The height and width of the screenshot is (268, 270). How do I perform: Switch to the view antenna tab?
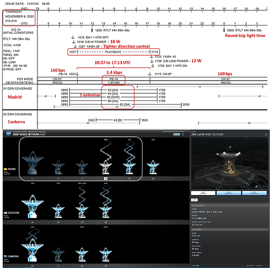click(203, 193)
